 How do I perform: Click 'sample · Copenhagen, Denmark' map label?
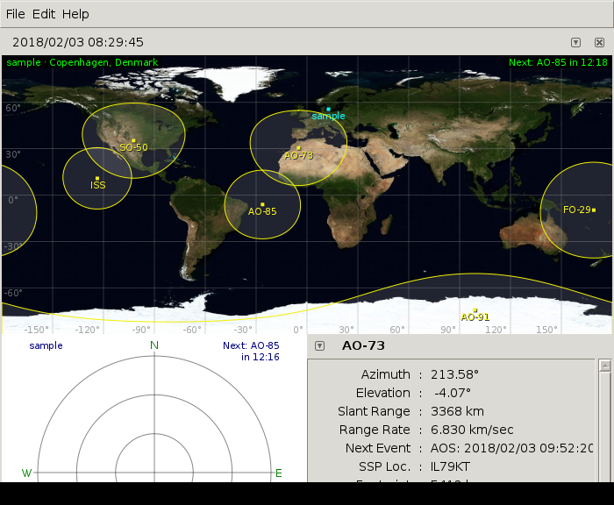(82, 62)
